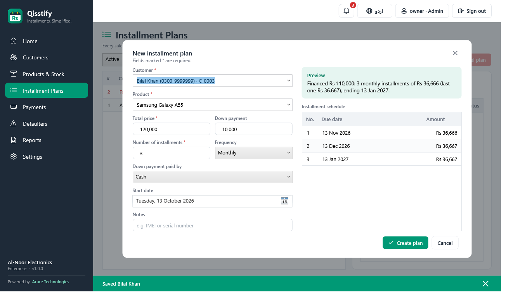Open Customers page from sidebar
The height and width of the screenshot is (305, 506).
click(x=47, y=57)
